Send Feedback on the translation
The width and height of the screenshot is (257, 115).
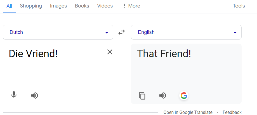[x=232, y=112]
